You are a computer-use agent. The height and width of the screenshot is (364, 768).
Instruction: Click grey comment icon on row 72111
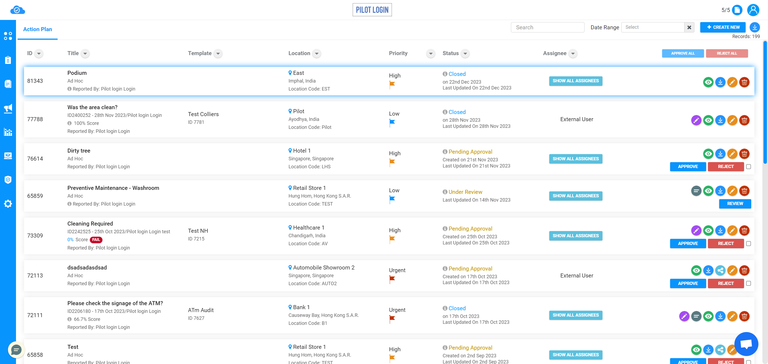pyautogui.click(x=696, y=316)
